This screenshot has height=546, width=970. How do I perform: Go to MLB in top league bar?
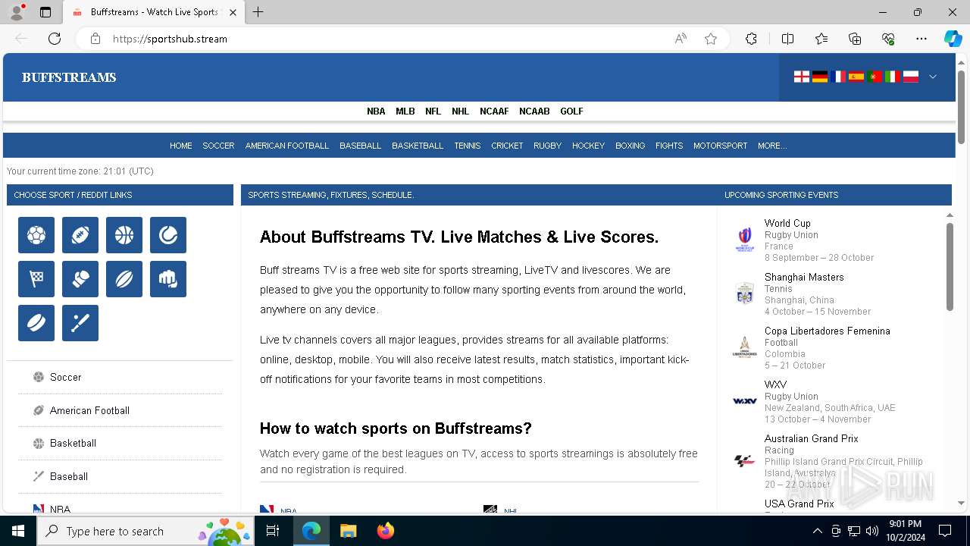[x=405, y=111]
